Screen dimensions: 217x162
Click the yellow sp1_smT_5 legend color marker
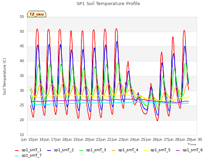pyautogui.click(x=146, y=151)
